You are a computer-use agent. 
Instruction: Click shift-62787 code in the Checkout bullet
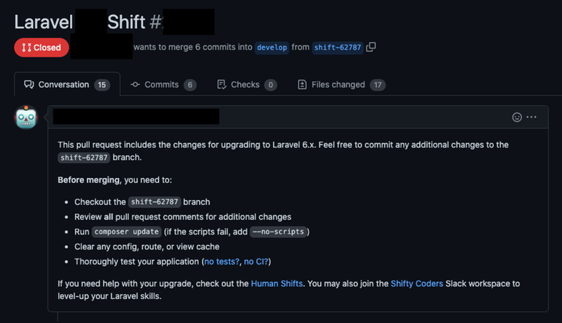point(155,202)
